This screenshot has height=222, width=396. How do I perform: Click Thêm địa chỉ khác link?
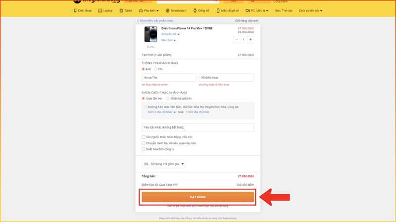pos(198,112)
